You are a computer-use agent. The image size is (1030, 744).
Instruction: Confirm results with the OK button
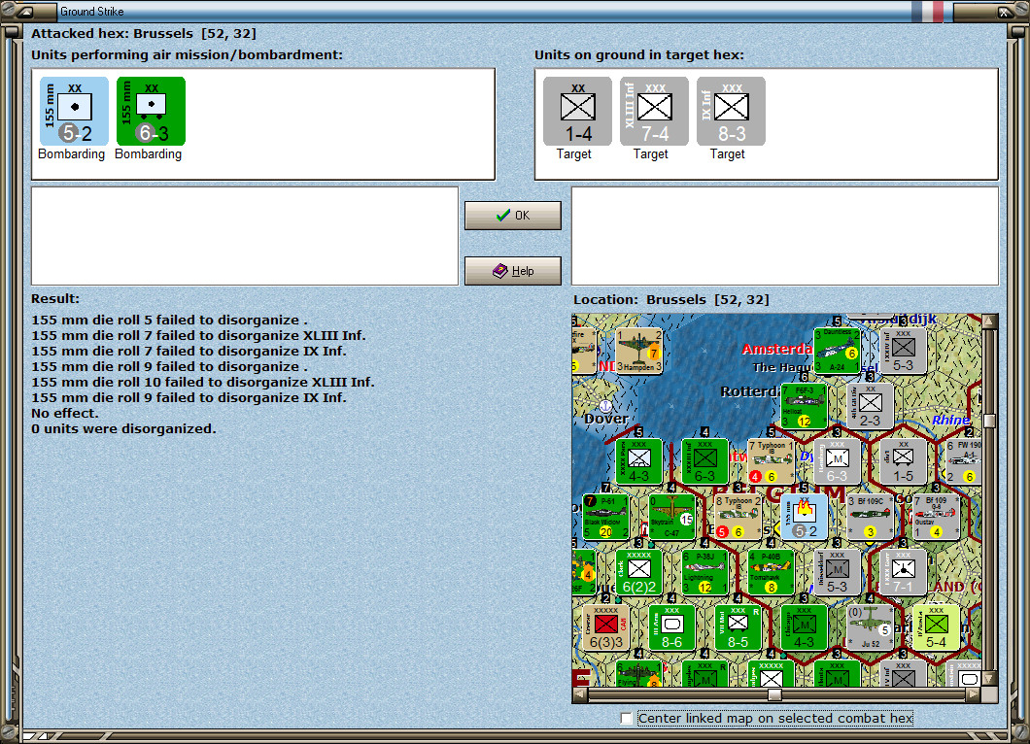(x=513, y=216)
